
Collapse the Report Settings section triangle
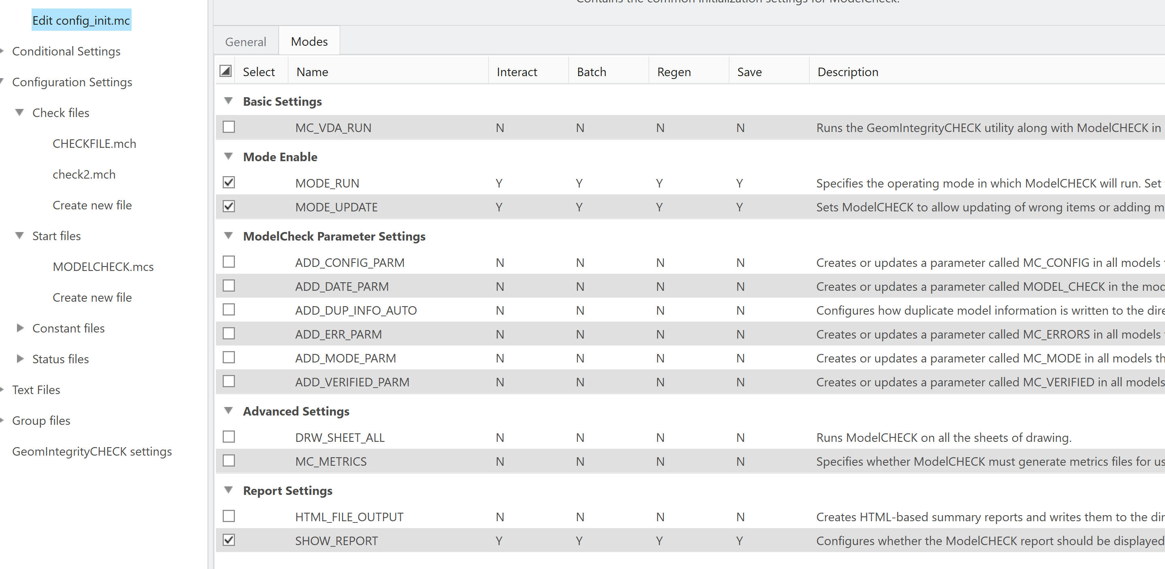point(228,490)
